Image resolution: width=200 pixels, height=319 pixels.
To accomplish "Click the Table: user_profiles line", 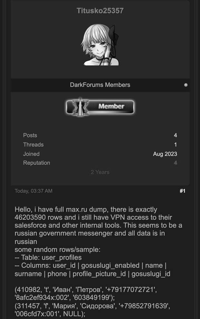I will pos(48,258).
